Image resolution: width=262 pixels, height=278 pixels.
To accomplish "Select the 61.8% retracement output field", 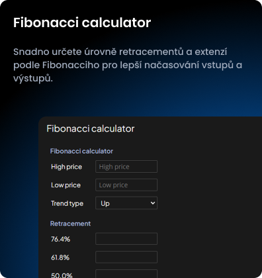I will pos(126,257).
